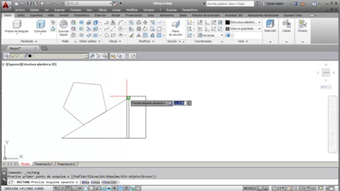
Task: Expand the Modelado panel
Action: pos(29,41)
